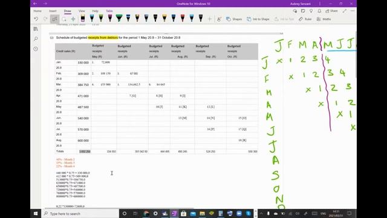Show the notebooks navigation pane

(x=36, y=29)
